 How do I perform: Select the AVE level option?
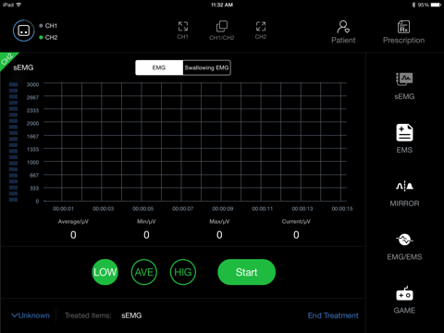(144, 272)
